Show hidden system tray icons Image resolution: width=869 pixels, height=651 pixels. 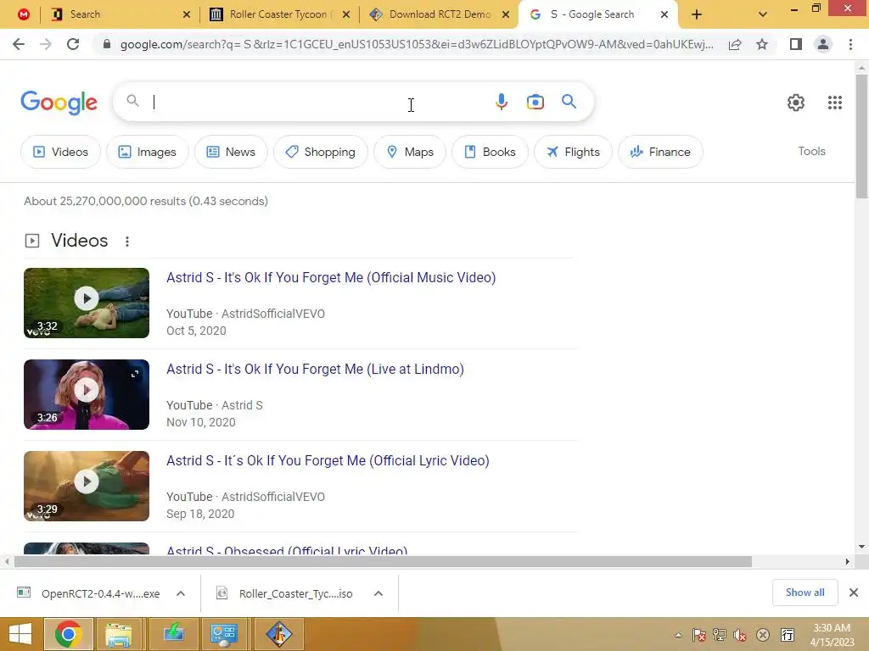coord(678,635)
